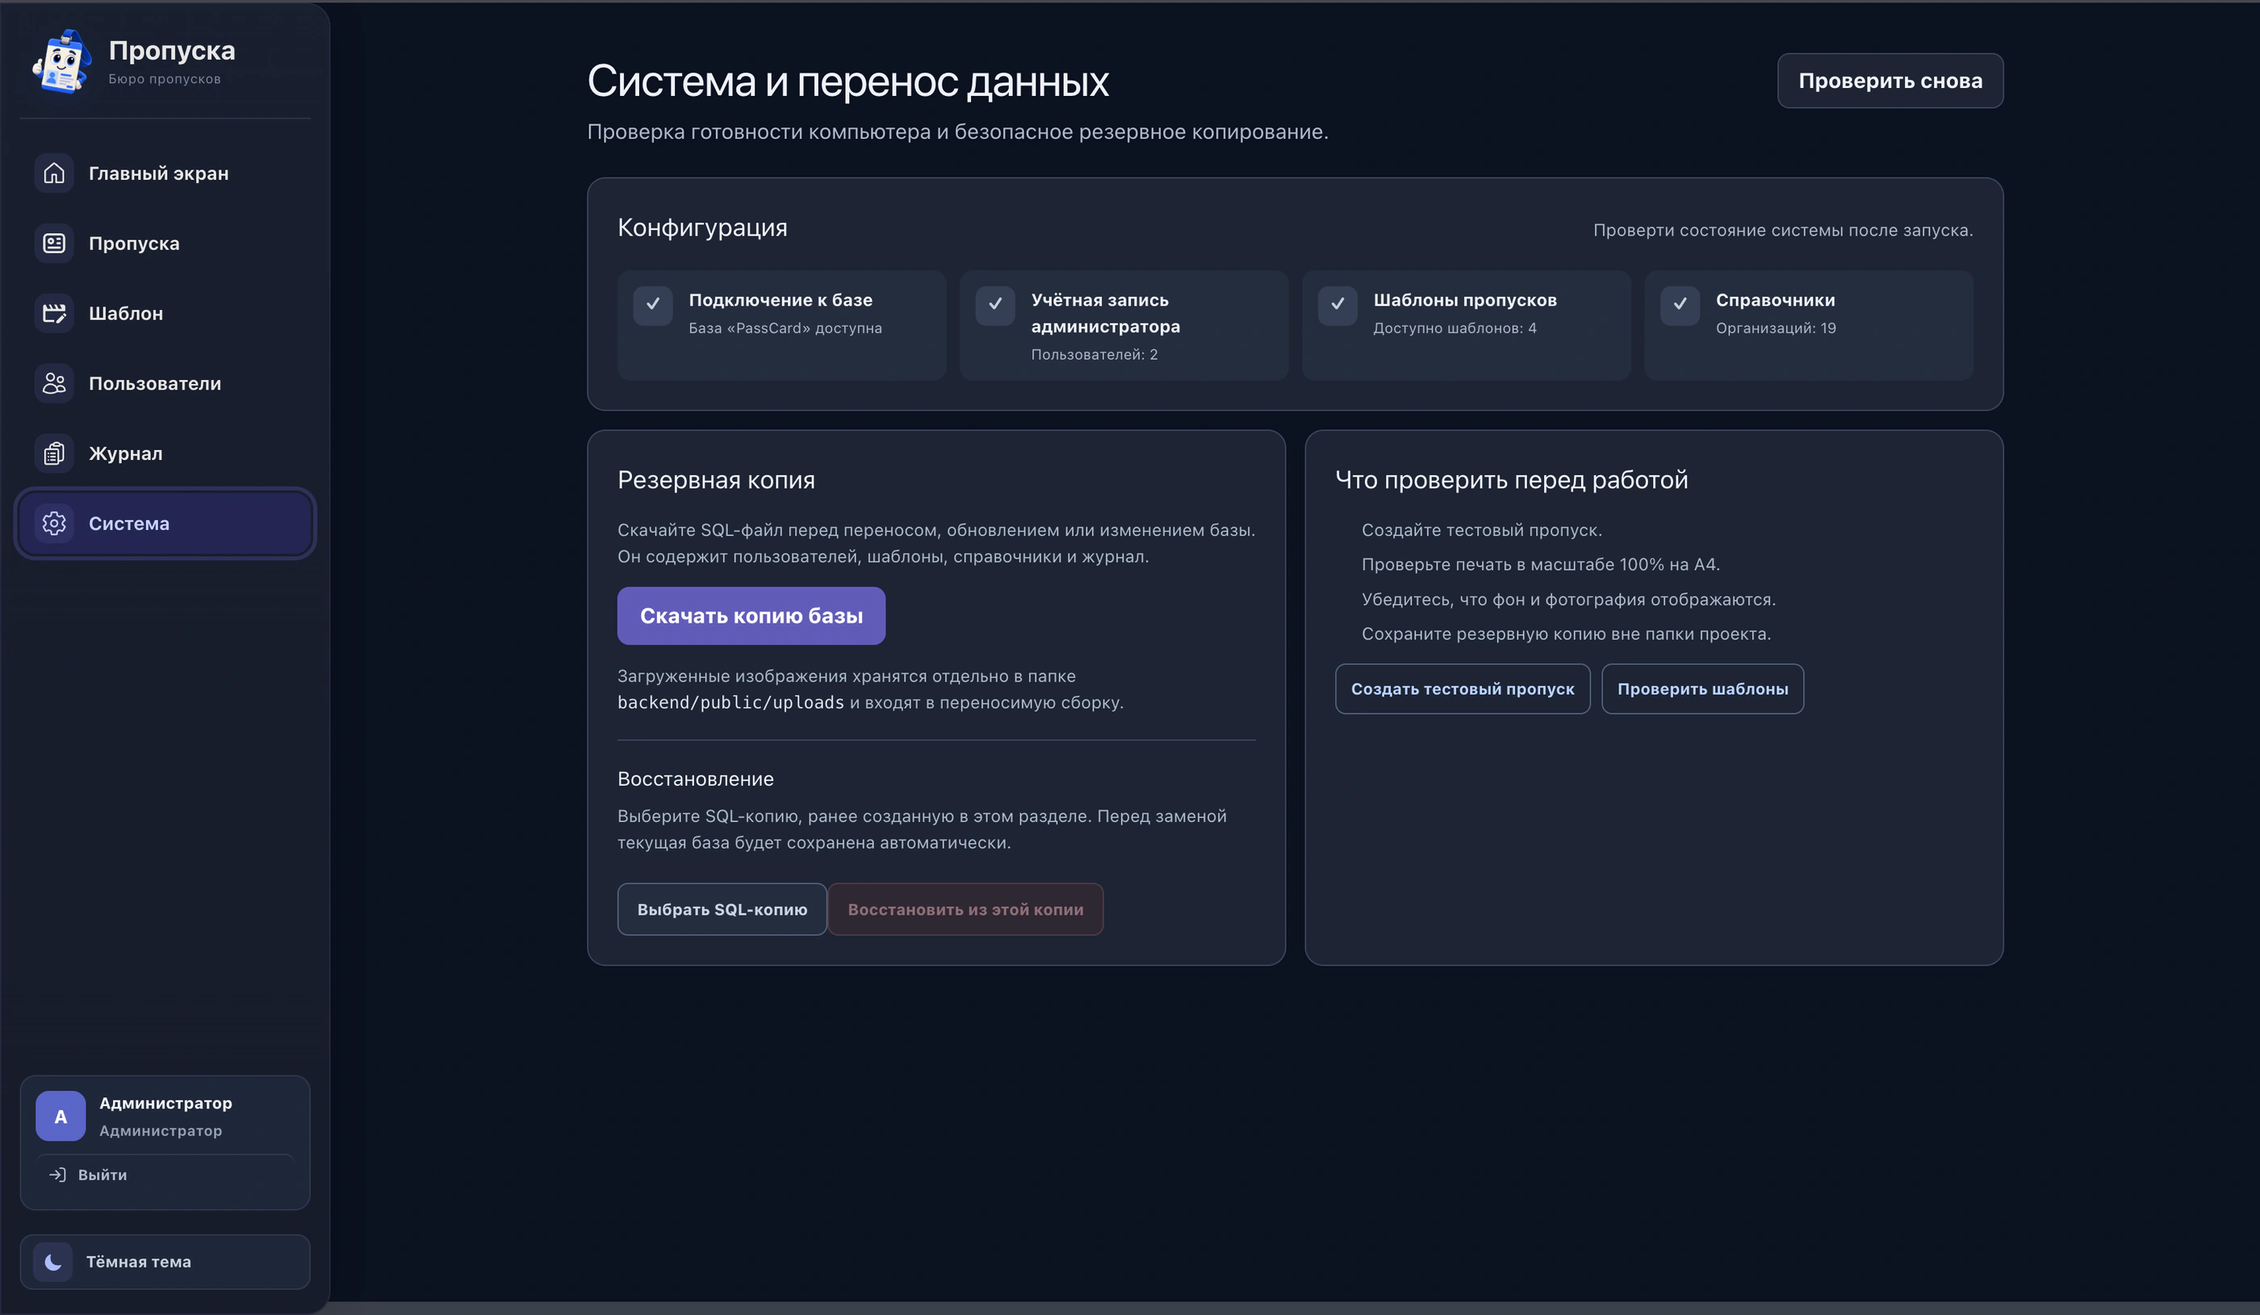
Task: Click Проверьте печать в масштабе 100% на А4
Action: pyautogui.click(x=1540, y=565)
